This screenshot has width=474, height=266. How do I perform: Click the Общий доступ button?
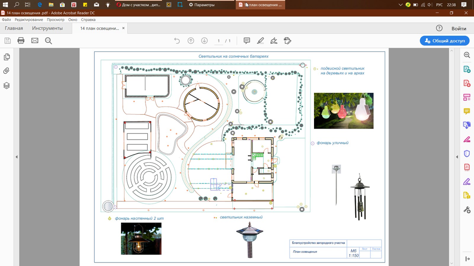tap(444, 41)
